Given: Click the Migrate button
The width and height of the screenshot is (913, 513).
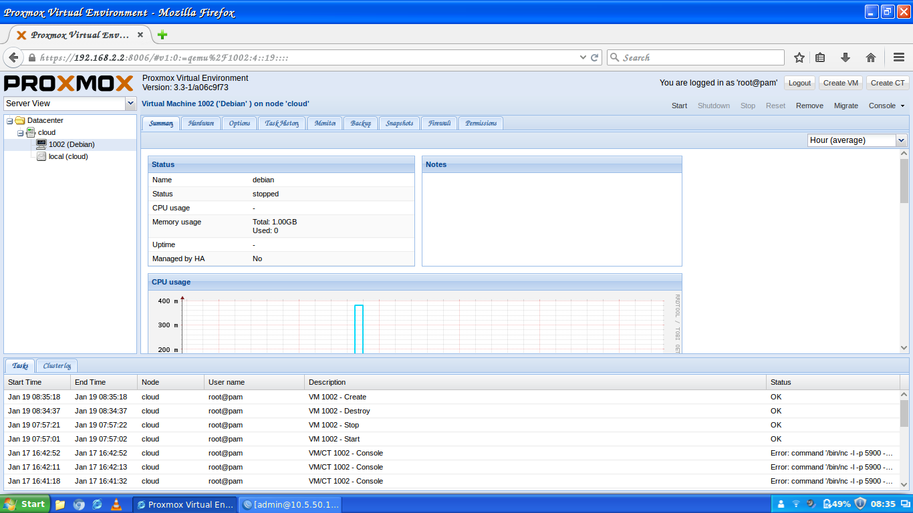Looking at the screenshot, I should pyautogui.click(x=845, y=106).
